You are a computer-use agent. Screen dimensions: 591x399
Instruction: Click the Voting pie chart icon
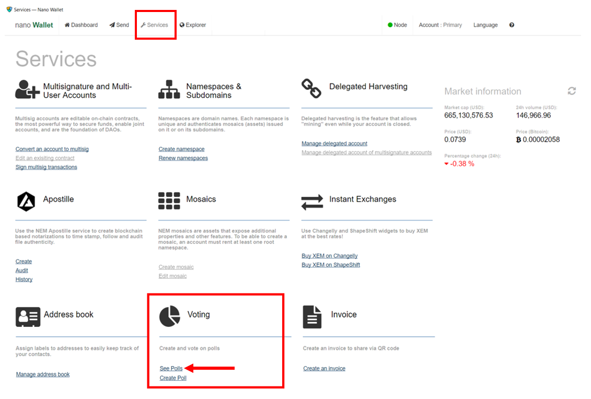coord(170,316)
